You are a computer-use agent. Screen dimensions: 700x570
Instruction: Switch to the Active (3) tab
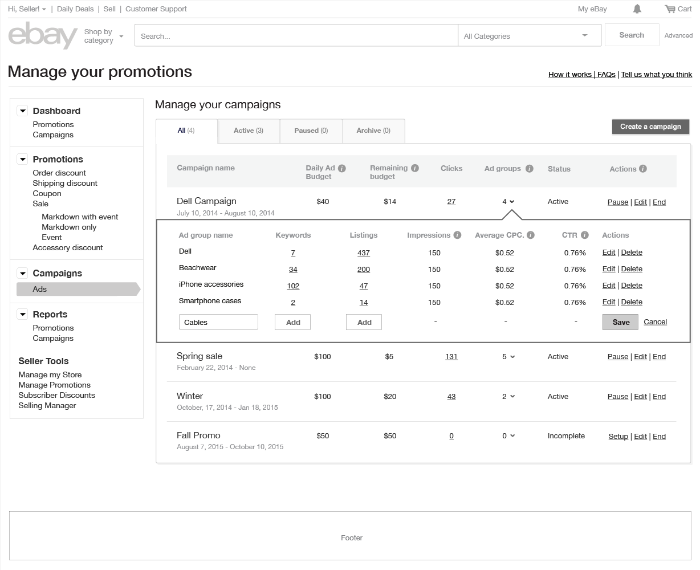(249, 131)
